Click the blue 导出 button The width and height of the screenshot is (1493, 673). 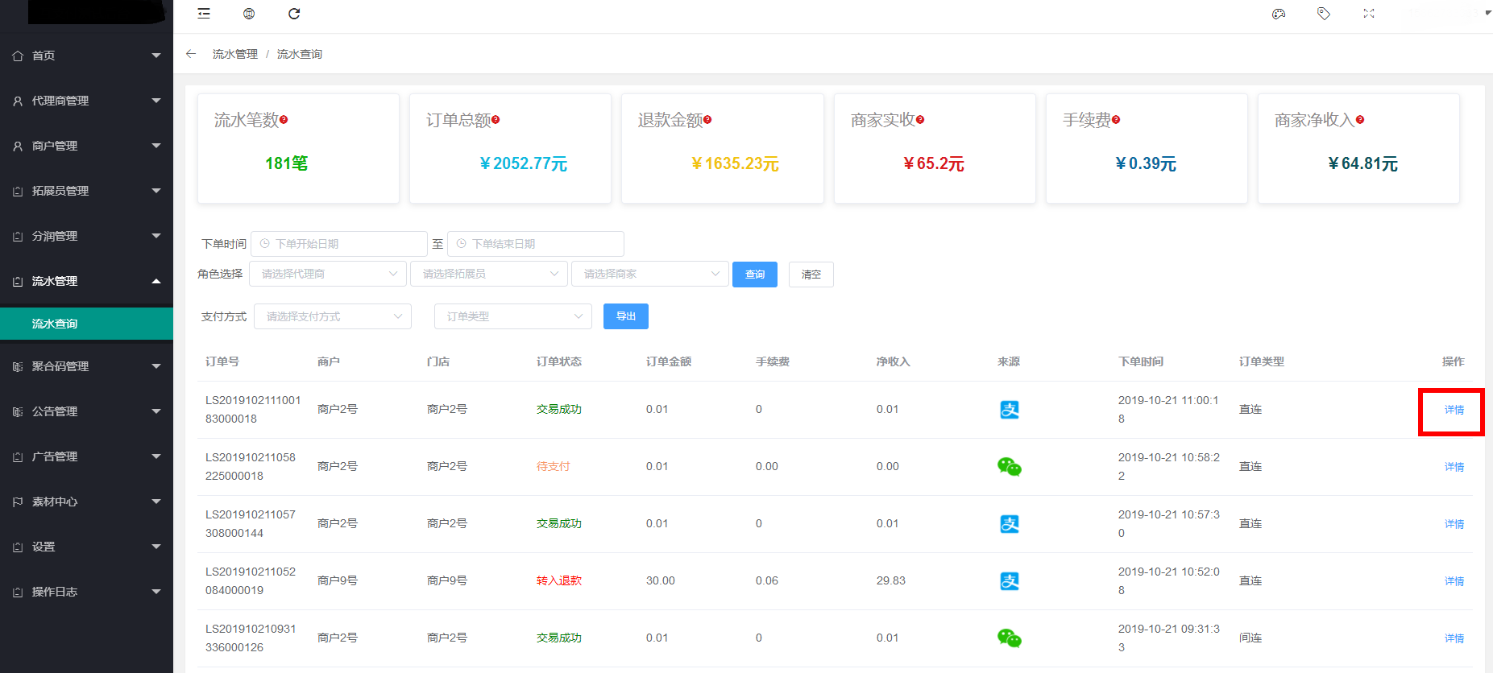(626, 316)
